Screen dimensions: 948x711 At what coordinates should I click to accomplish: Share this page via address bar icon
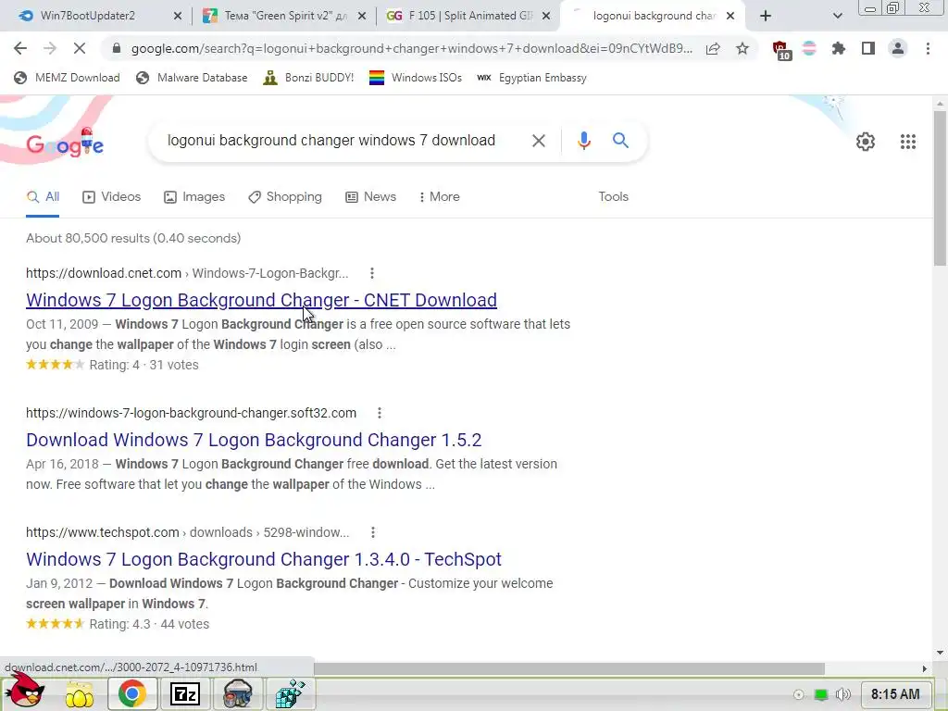(713, 48)
